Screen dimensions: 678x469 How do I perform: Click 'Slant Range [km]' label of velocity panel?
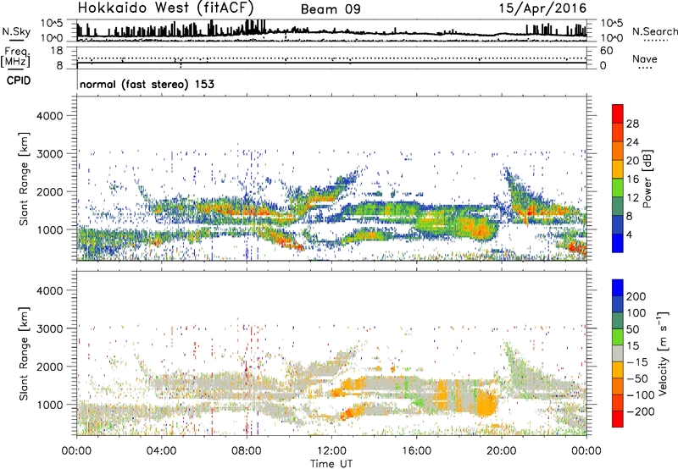click(x=24, y=353)
